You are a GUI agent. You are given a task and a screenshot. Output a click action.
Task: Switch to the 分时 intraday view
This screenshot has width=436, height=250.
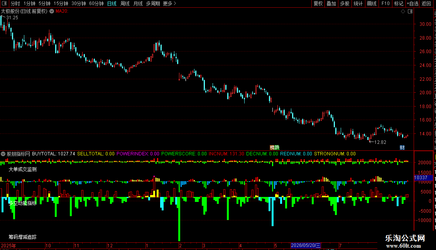coord(15,3)
